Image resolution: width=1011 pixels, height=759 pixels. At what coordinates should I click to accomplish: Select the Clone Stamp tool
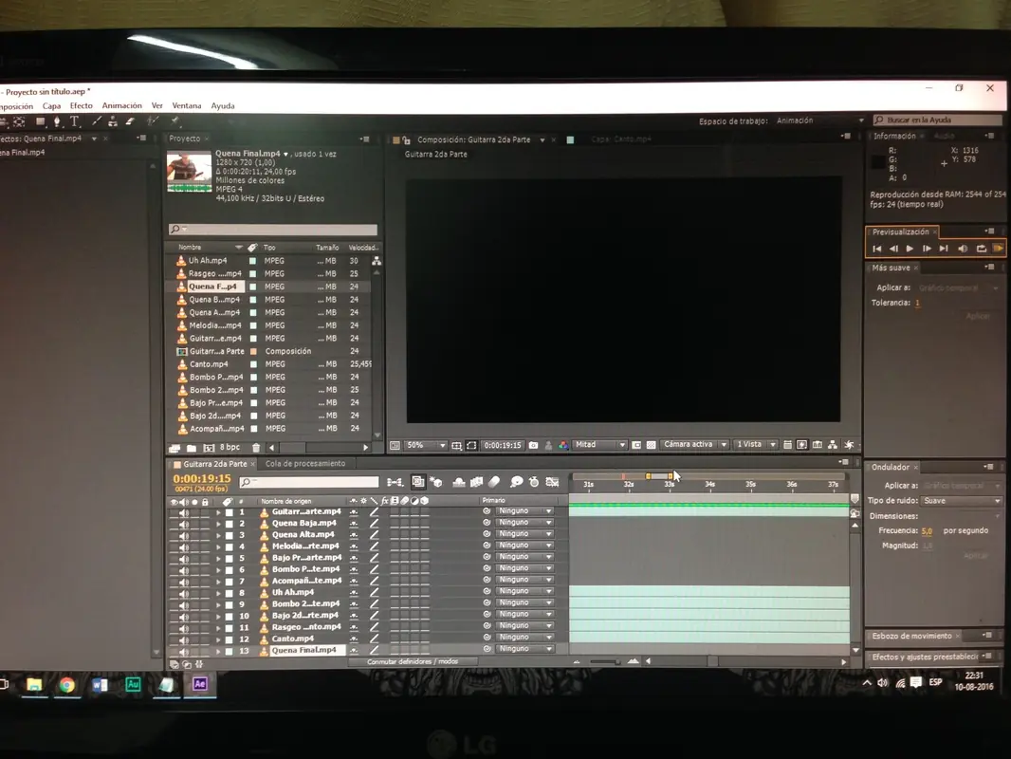click(x=113, y=121)
